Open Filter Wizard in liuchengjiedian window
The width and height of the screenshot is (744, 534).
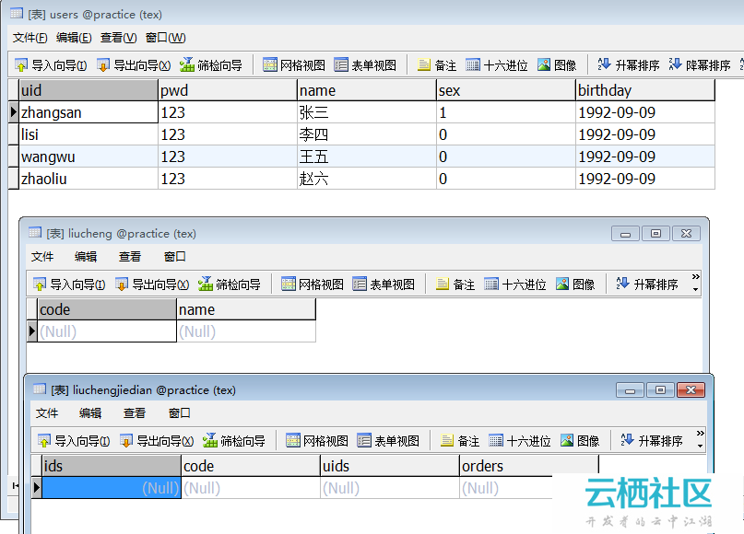(233, 441)
